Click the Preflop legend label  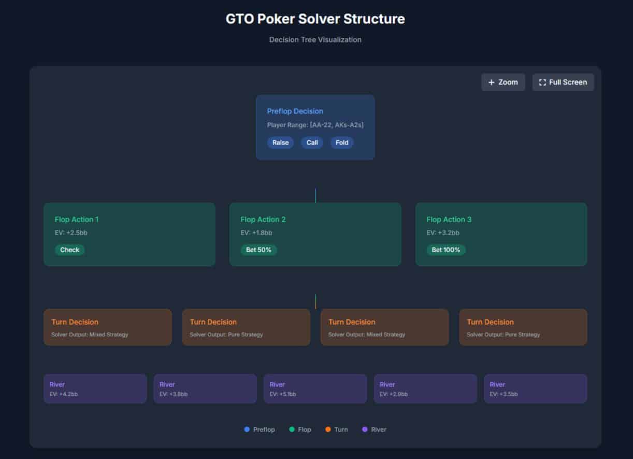tap(264, 429)
